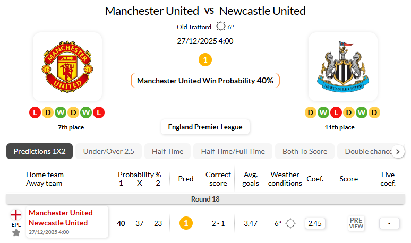Click Newcastle's red L form badge
Image resolution: width=411 pixels, height=243 pixels.
coord(336,112)
